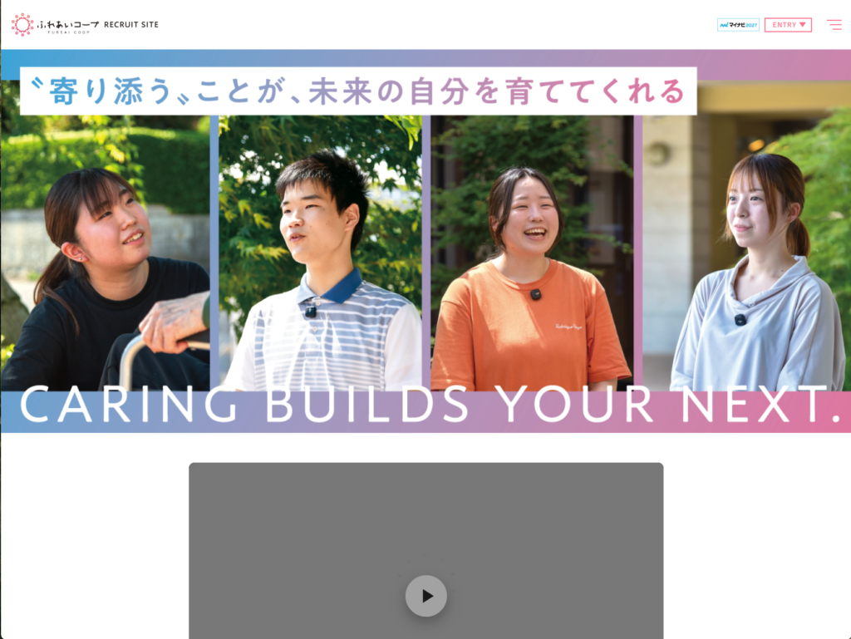Click the pink arrow inside the ENTRY button
This screenshot has width=851, height=639.
802,25
